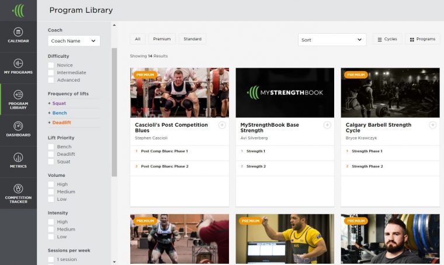
Task: Click filter panel scroll up arrow
Action: 114,25
